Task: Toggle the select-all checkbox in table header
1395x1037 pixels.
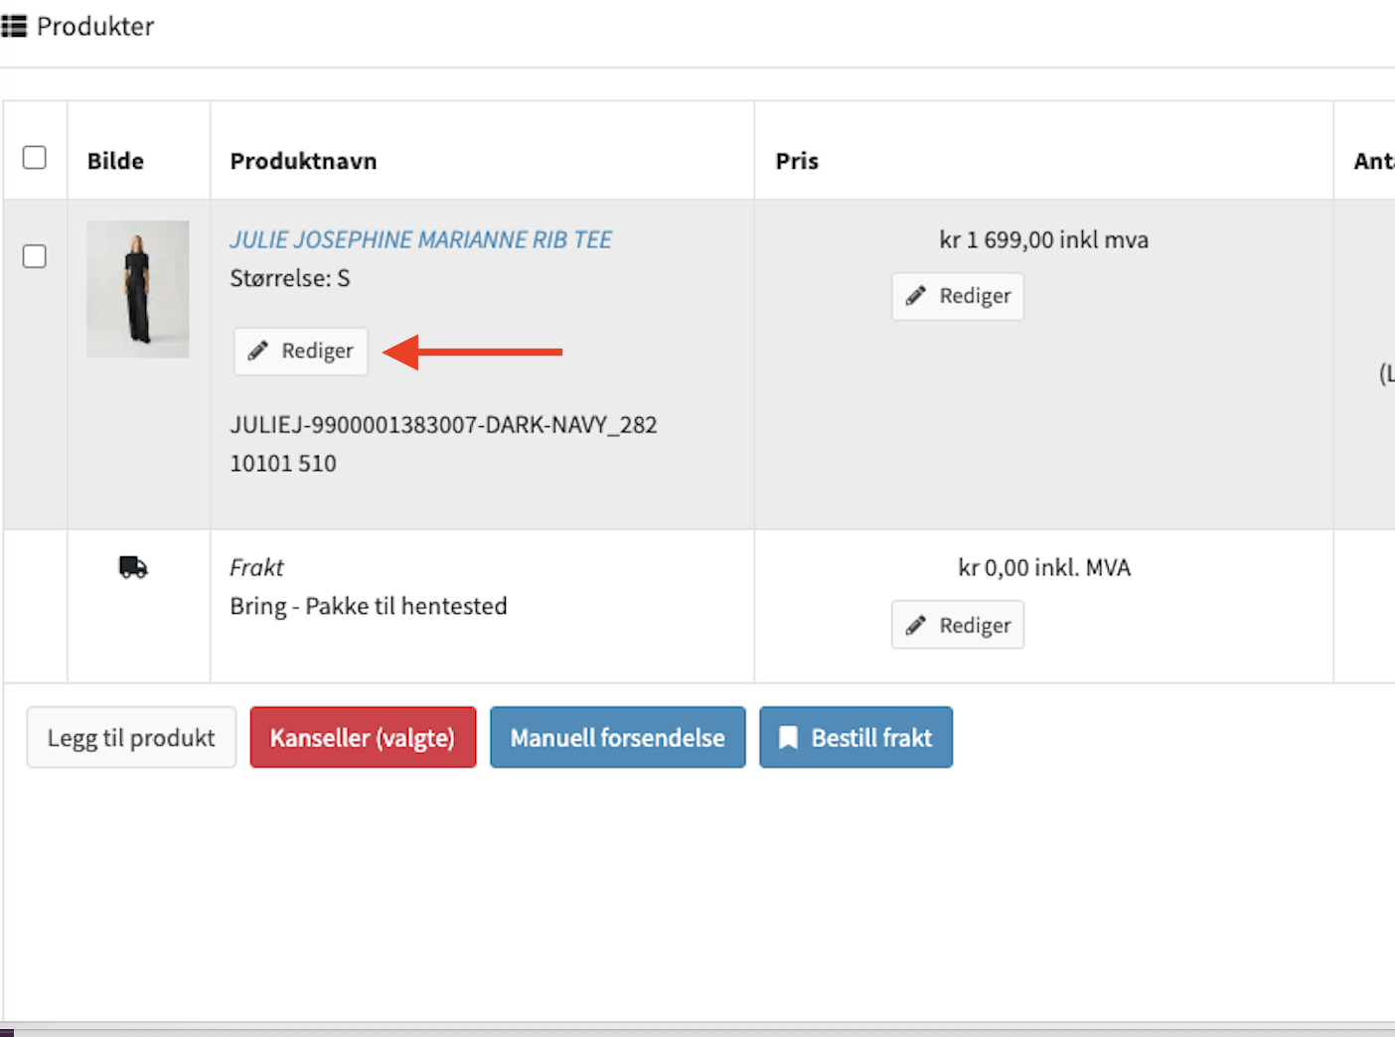Action: (x=35, y=158)
